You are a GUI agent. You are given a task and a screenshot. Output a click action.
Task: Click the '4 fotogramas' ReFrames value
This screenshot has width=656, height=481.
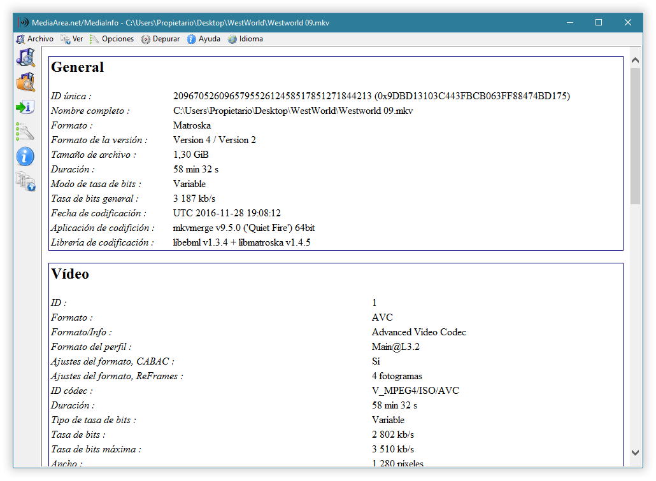click(x=397, y=376)
